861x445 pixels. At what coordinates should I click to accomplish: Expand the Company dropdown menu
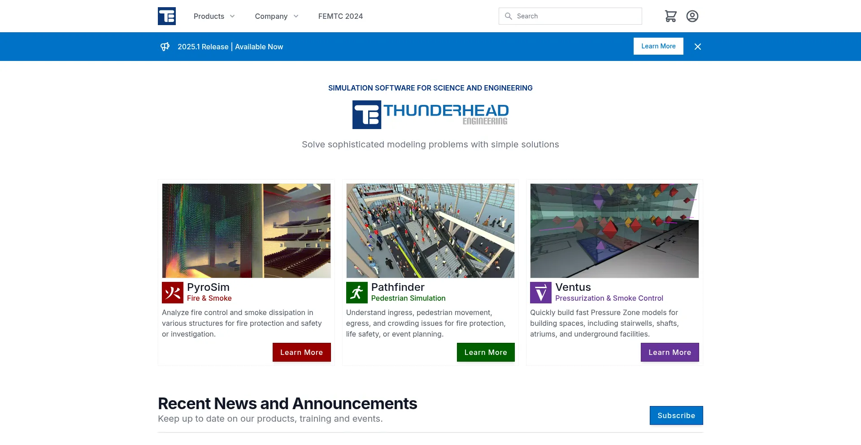coord(276,16)
